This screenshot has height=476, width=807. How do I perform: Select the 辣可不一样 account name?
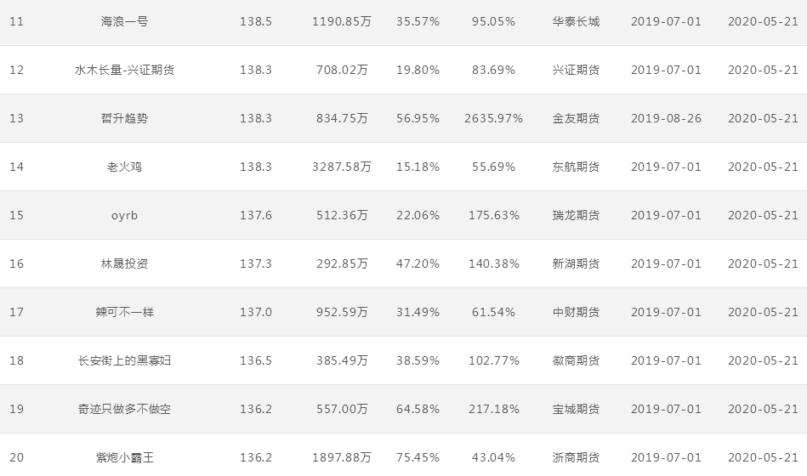pyautogui.click(x=124, y=312)
